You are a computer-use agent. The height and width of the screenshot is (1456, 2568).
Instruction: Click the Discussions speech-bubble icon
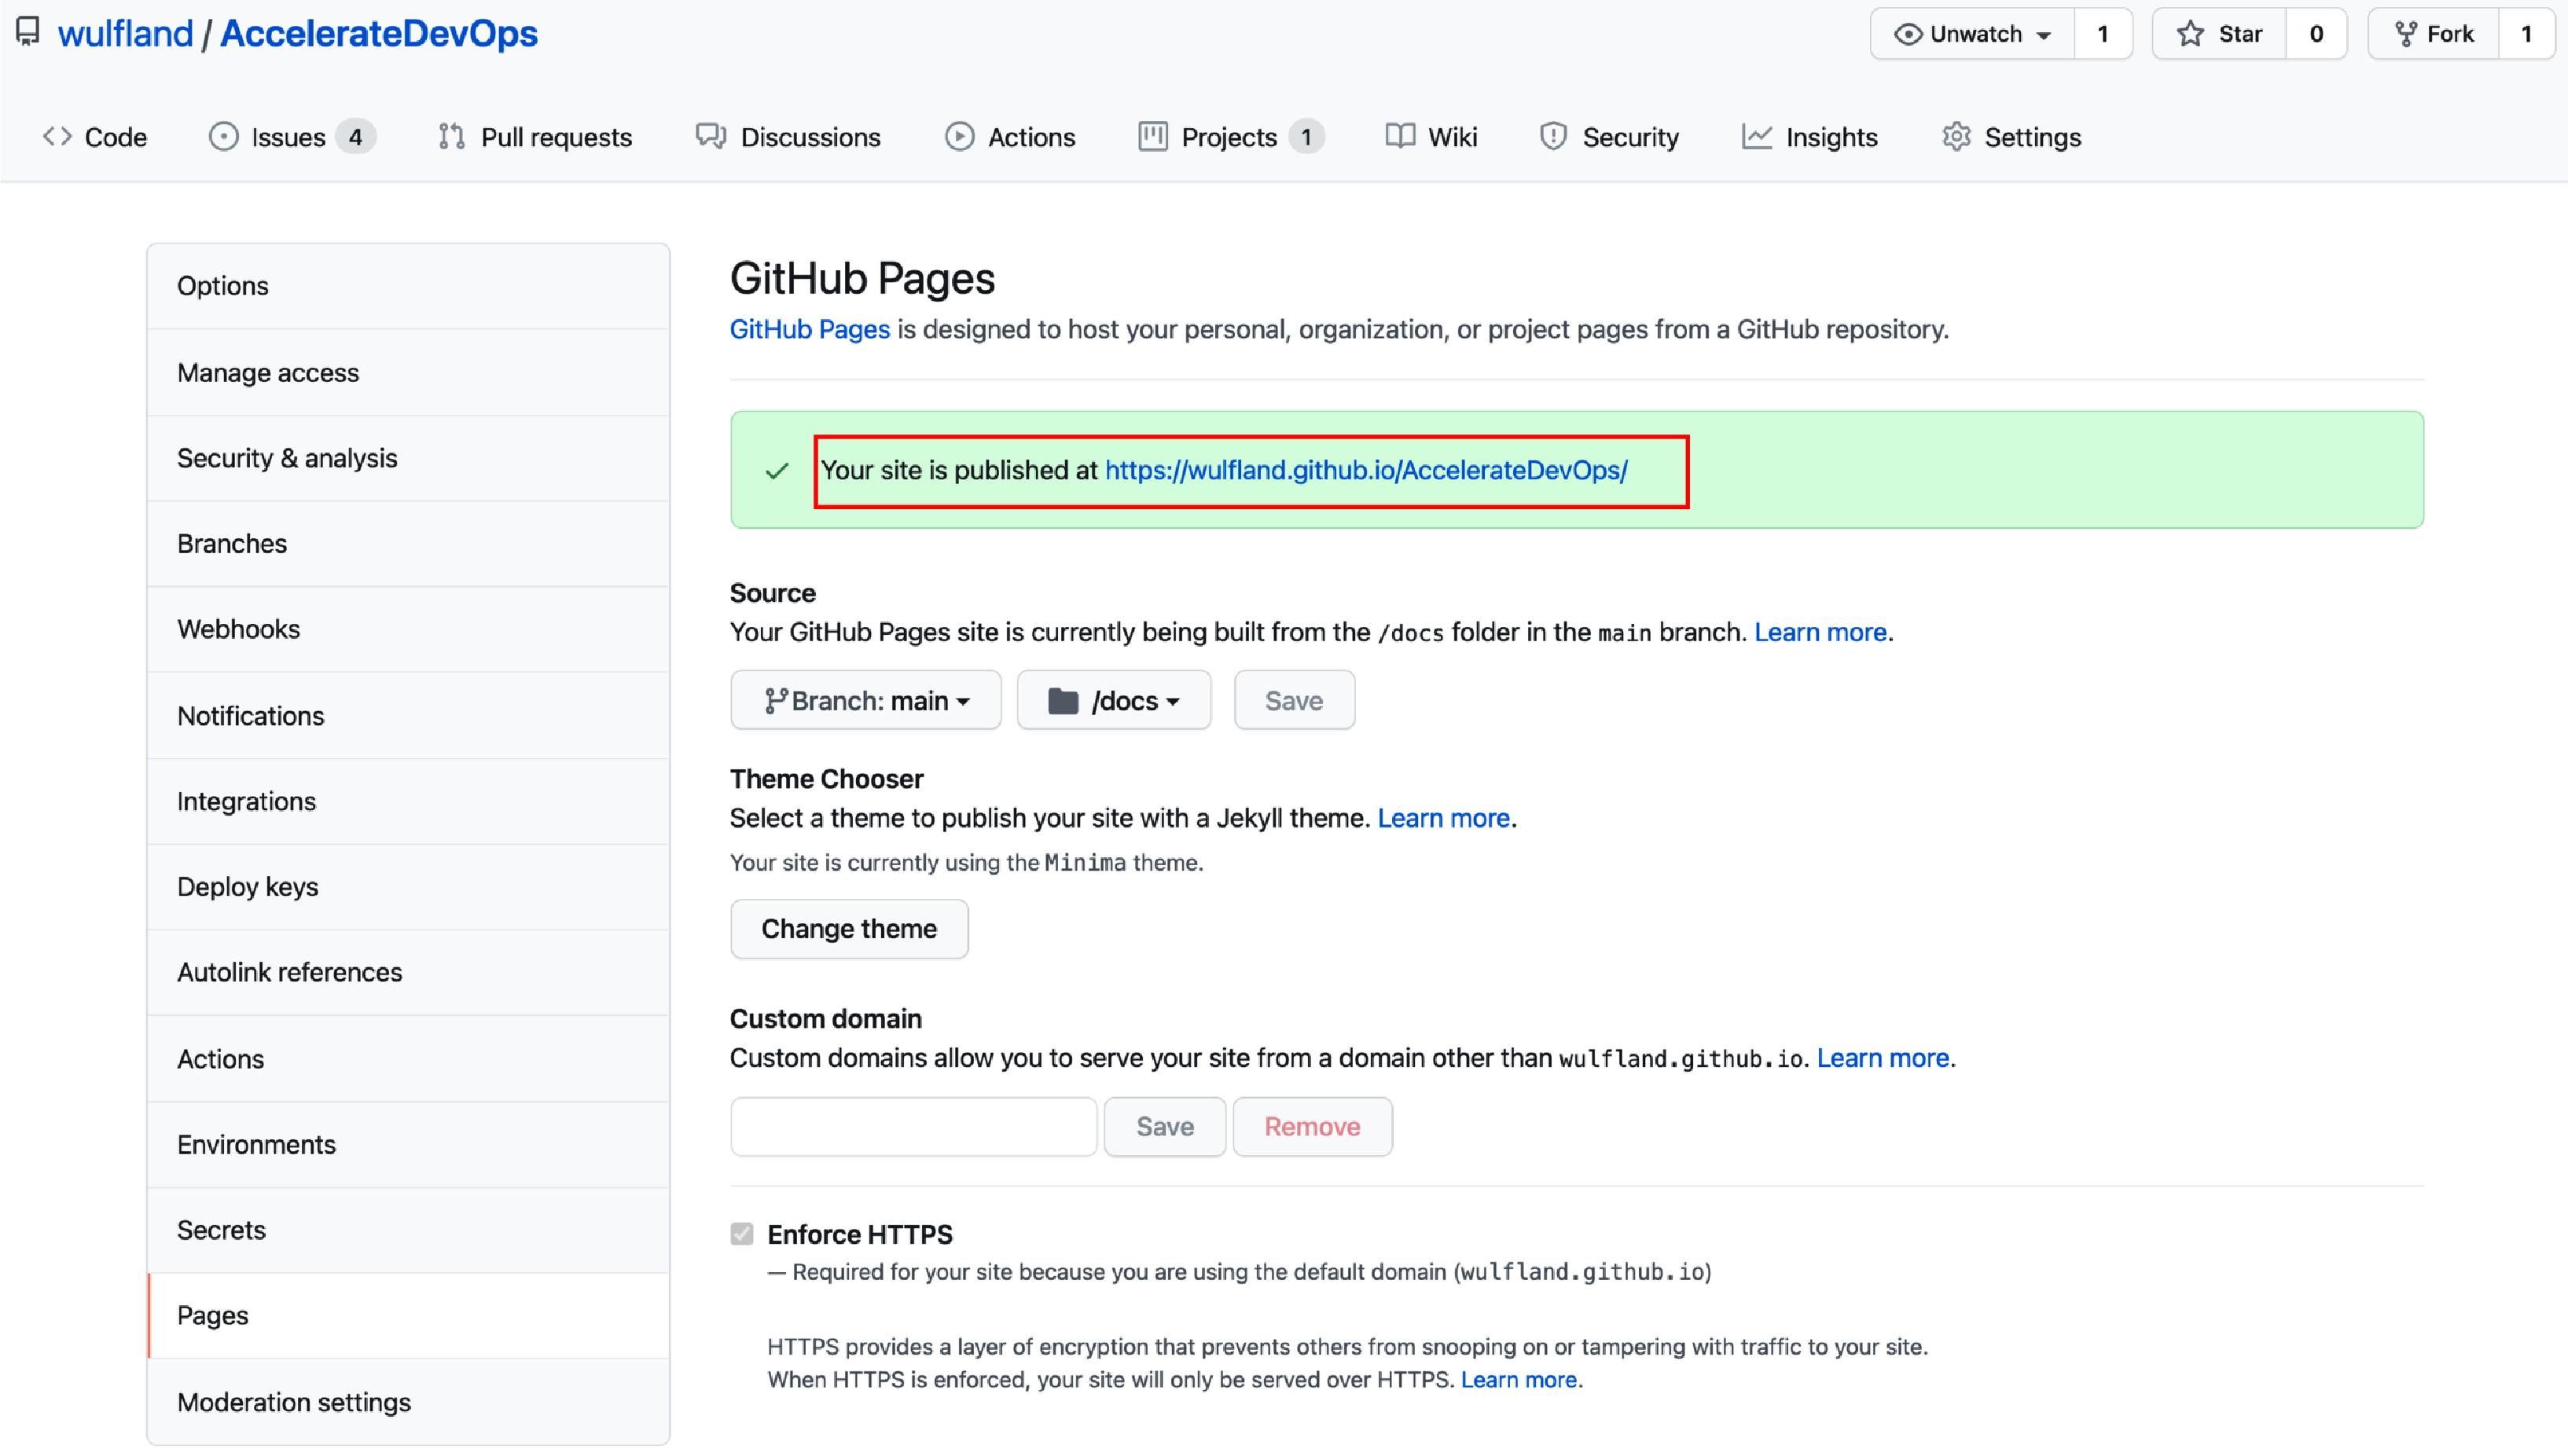[x=711, y=136]
